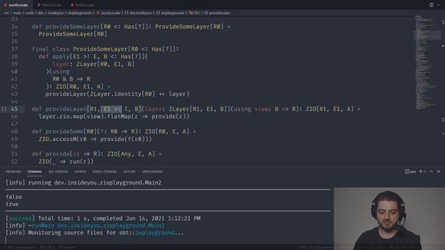
Task: Click 'runMain dev.insideyou.zioplayground.Main2' in terminal
Action: point(98,226)
